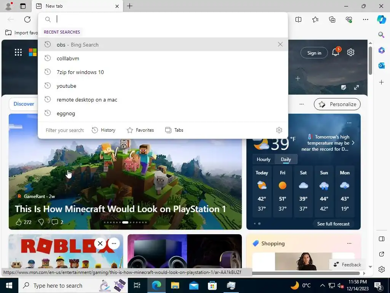Filter search by Tabs
Viewport: 390px width, 293px height.
[174, 130]
